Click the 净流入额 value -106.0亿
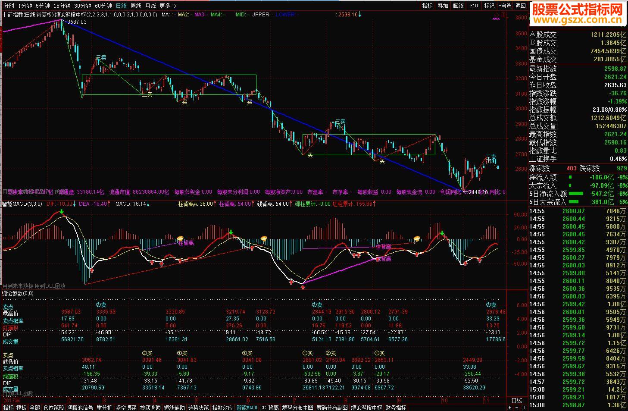 click(x=602, y=178)
